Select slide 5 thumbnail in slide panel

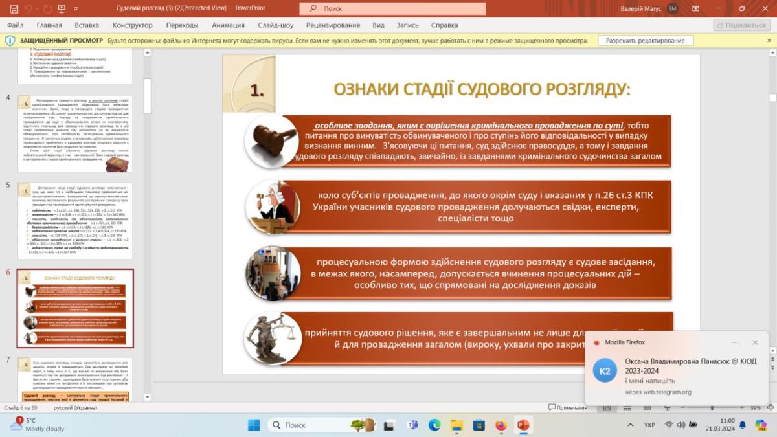[x=74, y=220]
